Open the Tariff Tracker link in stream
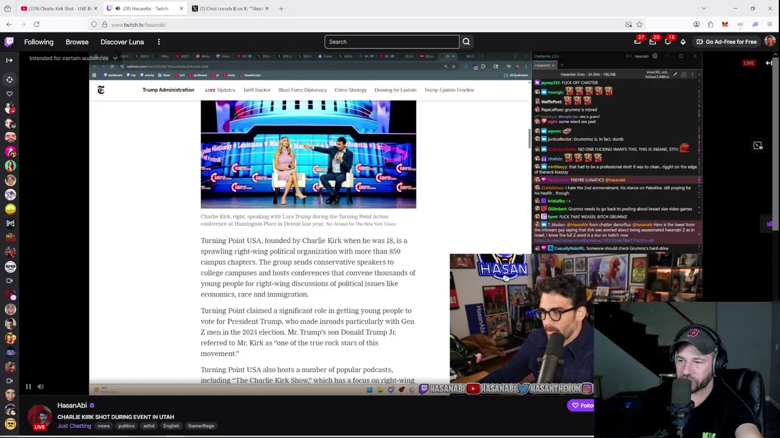780x438 pixels. (257, 90)
